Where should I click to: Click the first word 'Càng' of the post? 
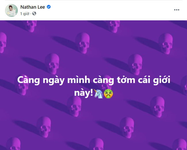tap(28, 80)
